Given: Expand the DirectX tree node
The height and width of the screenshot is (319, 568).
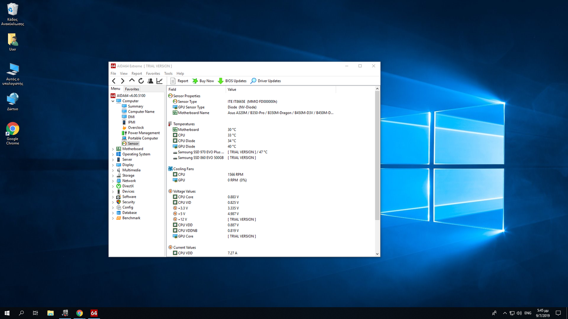Looking at the screenshot, I should pyautogui.click(x=113, y=186).
